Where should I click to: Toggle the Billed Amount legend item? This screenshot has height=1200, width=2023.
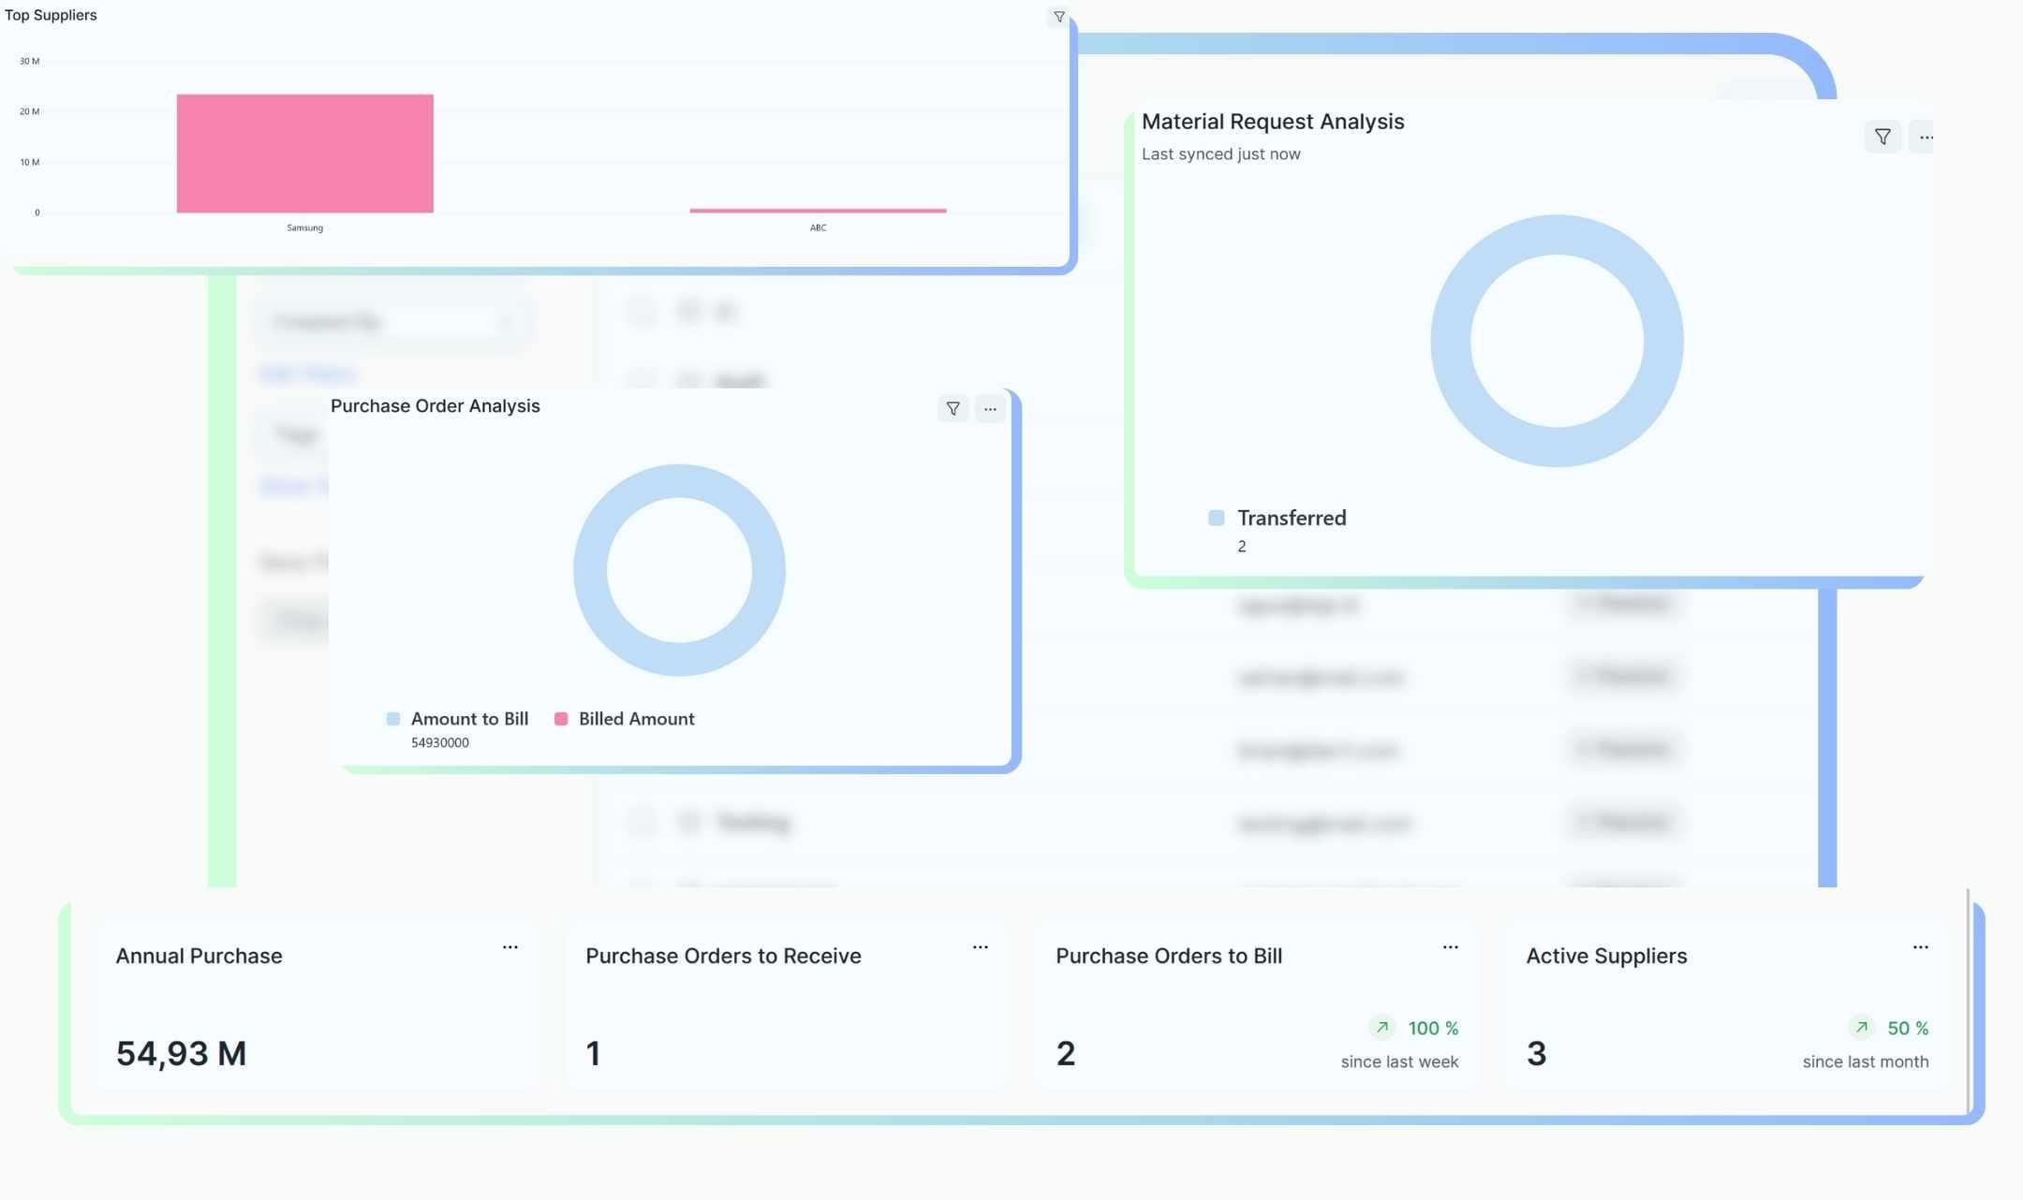point(635,719)
